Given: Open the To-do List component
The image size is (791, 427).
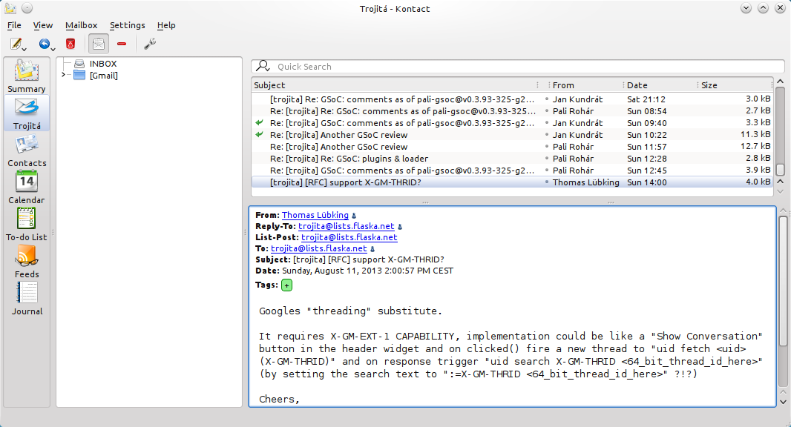Looking at the screenshot, I should pyautogui.click(x=26, y=224).
